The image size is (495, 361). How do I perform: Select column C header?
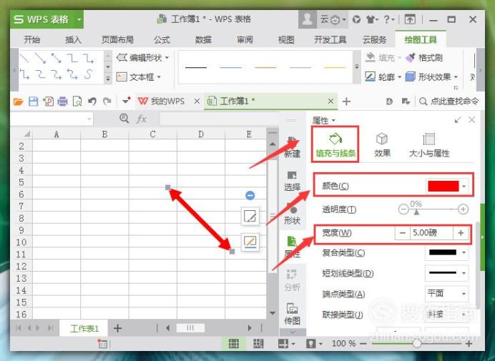pyautogui.click(x=153, y=134)
